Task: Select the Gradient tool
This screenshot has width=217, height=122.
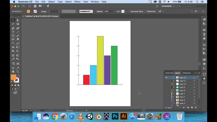Action: click(x=18, y=55)
